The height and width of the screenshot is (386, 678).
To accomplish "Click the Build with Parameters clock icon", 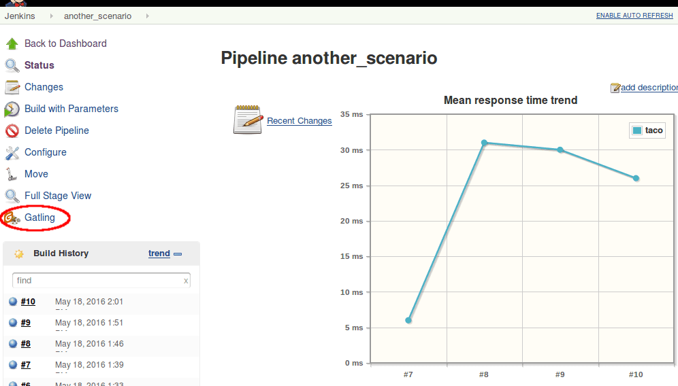I will 12,109.
